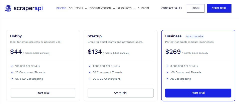Click the Business plan title
The width and height of the screenshot is (239, 104).
[173, 36]
